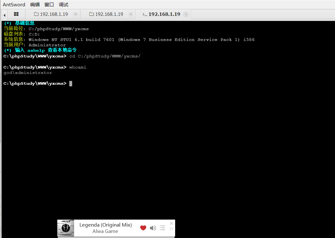
Task: Open the 调试 (Debug) menu
Action: [64, 4]
